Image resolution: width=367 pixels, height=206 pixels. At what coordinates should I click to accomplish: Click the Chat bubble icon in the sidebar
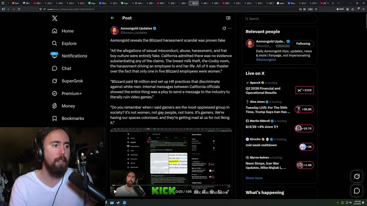click(54, 68)
